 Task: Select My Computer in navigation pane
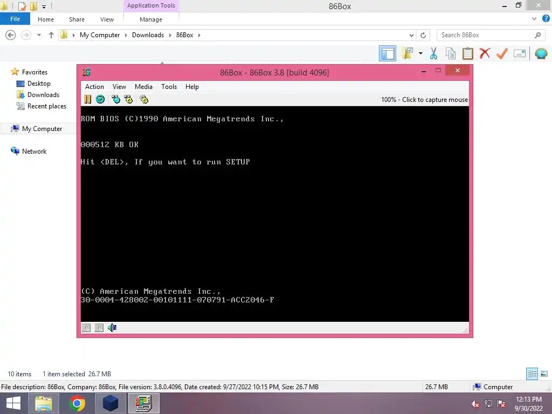coord(42,129)
